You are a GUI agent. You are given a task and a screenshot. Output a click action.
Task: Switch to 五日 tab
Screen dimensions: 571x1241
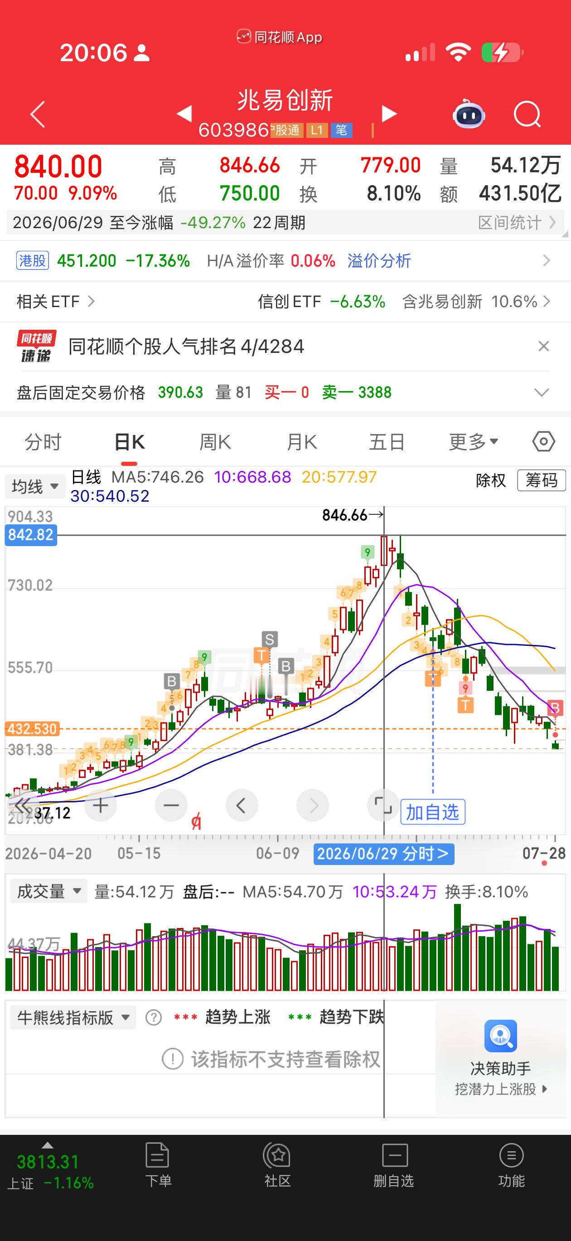pos(387,442)
